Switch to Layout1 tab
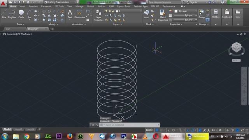Image resolution: width=249 pixels, height=140 pixels. (x=18, y=129)
